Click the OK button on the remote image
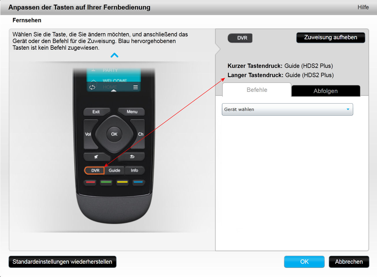Image resolution: width=377 pixels, height=277 pixels. tap(114, 134)
